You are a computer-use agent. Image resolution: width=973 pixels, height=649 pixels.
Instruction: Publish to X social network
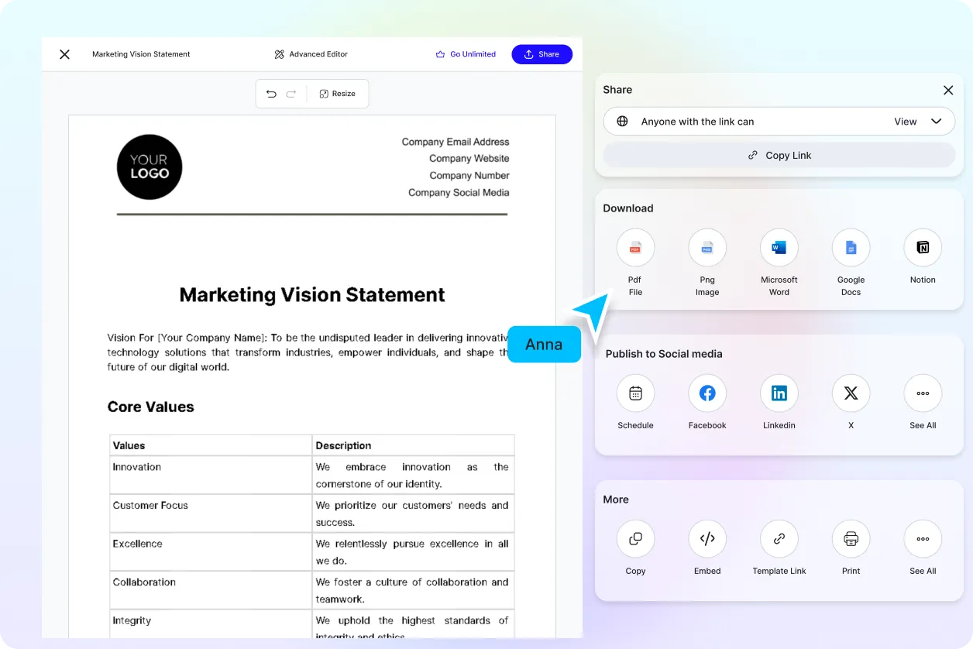pyautogui.click(x=851, y=393)
